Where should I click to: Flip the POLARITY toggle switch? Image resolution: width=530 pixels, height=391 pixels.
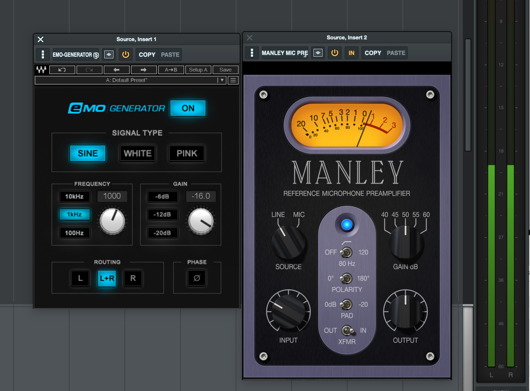pos(346,278)
